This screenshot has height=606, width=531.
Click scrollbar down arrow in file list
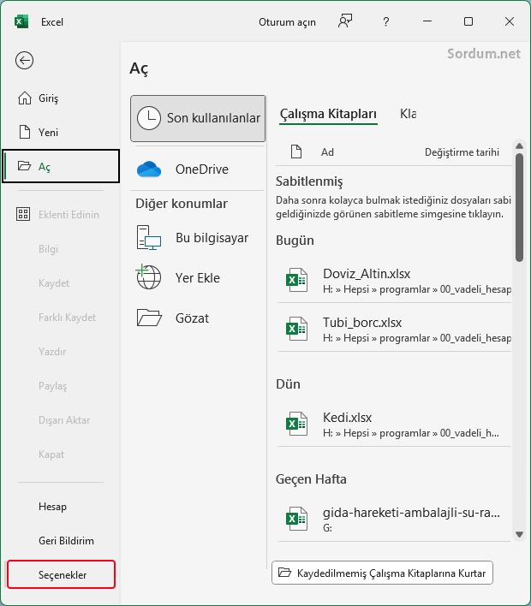click(x=519, y=534)
